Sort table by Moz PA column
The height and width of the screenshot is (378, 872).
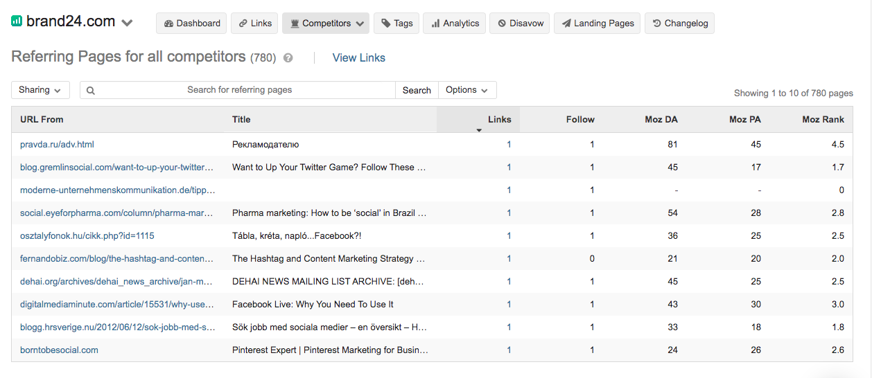(745, 119)
